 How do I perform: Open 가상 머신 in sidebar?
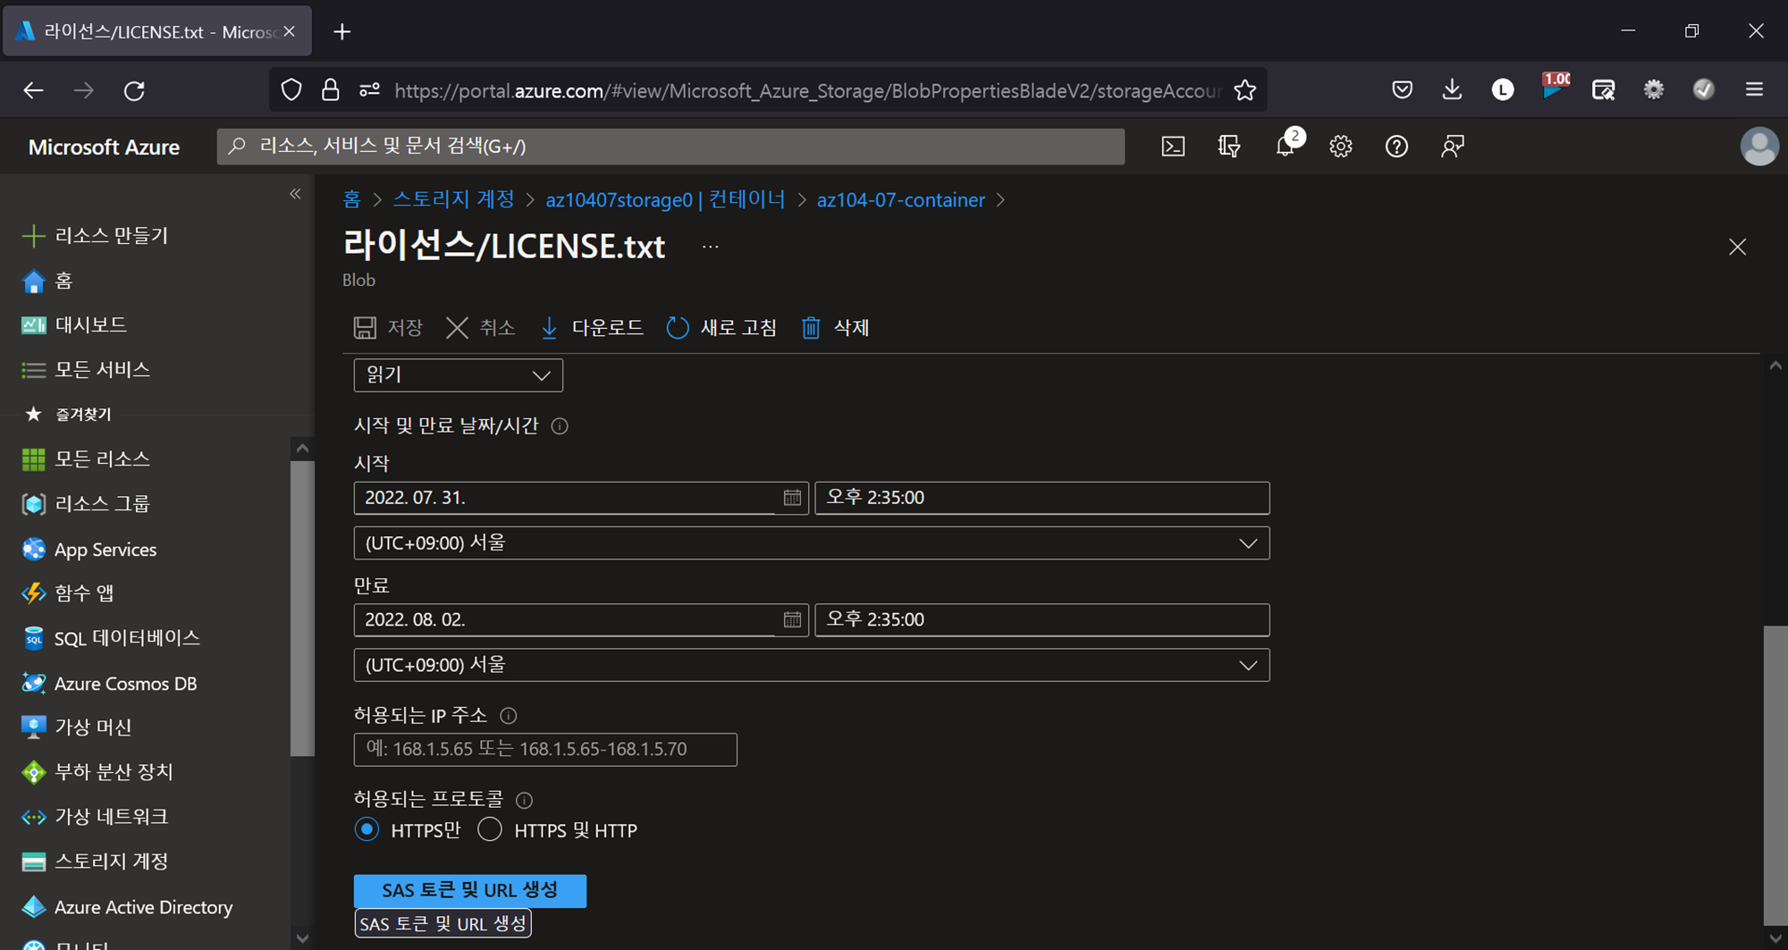click(x=77, y=727)
